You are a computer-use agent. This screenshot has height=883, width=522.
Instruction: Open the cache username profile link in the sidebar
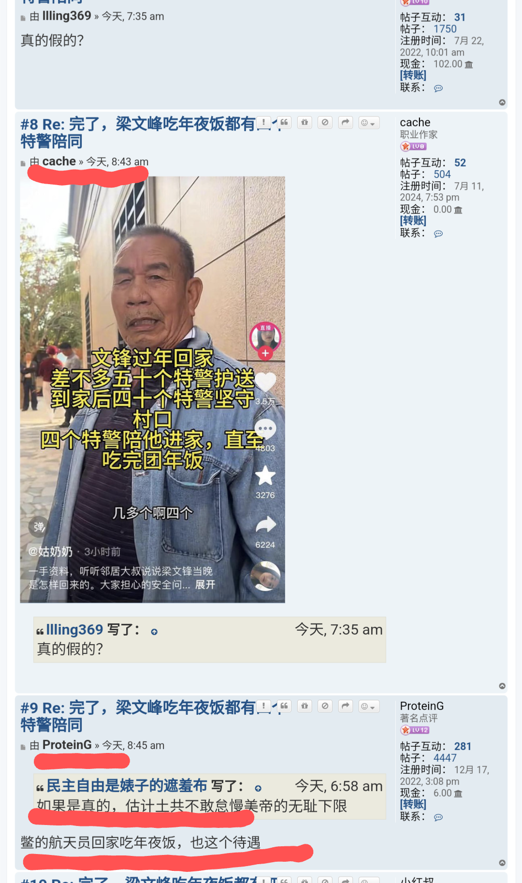[415, 122]
